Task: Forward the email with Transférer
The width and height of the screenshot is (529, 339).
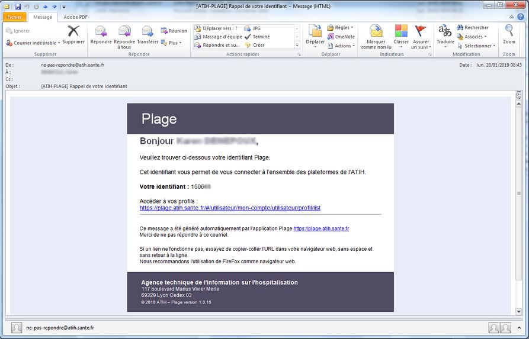Action: coord(148,35)
